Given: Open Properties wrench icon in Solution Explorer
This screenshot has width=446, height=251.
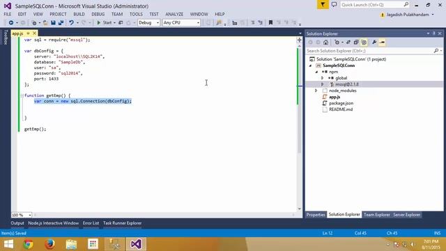Looking at the screenshot, I should (374, 43).
